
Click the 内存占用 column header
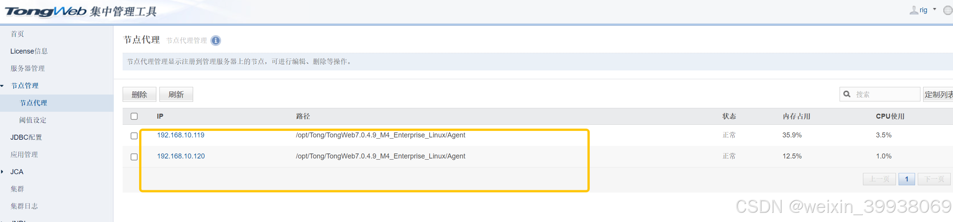[x=797, y=116]
